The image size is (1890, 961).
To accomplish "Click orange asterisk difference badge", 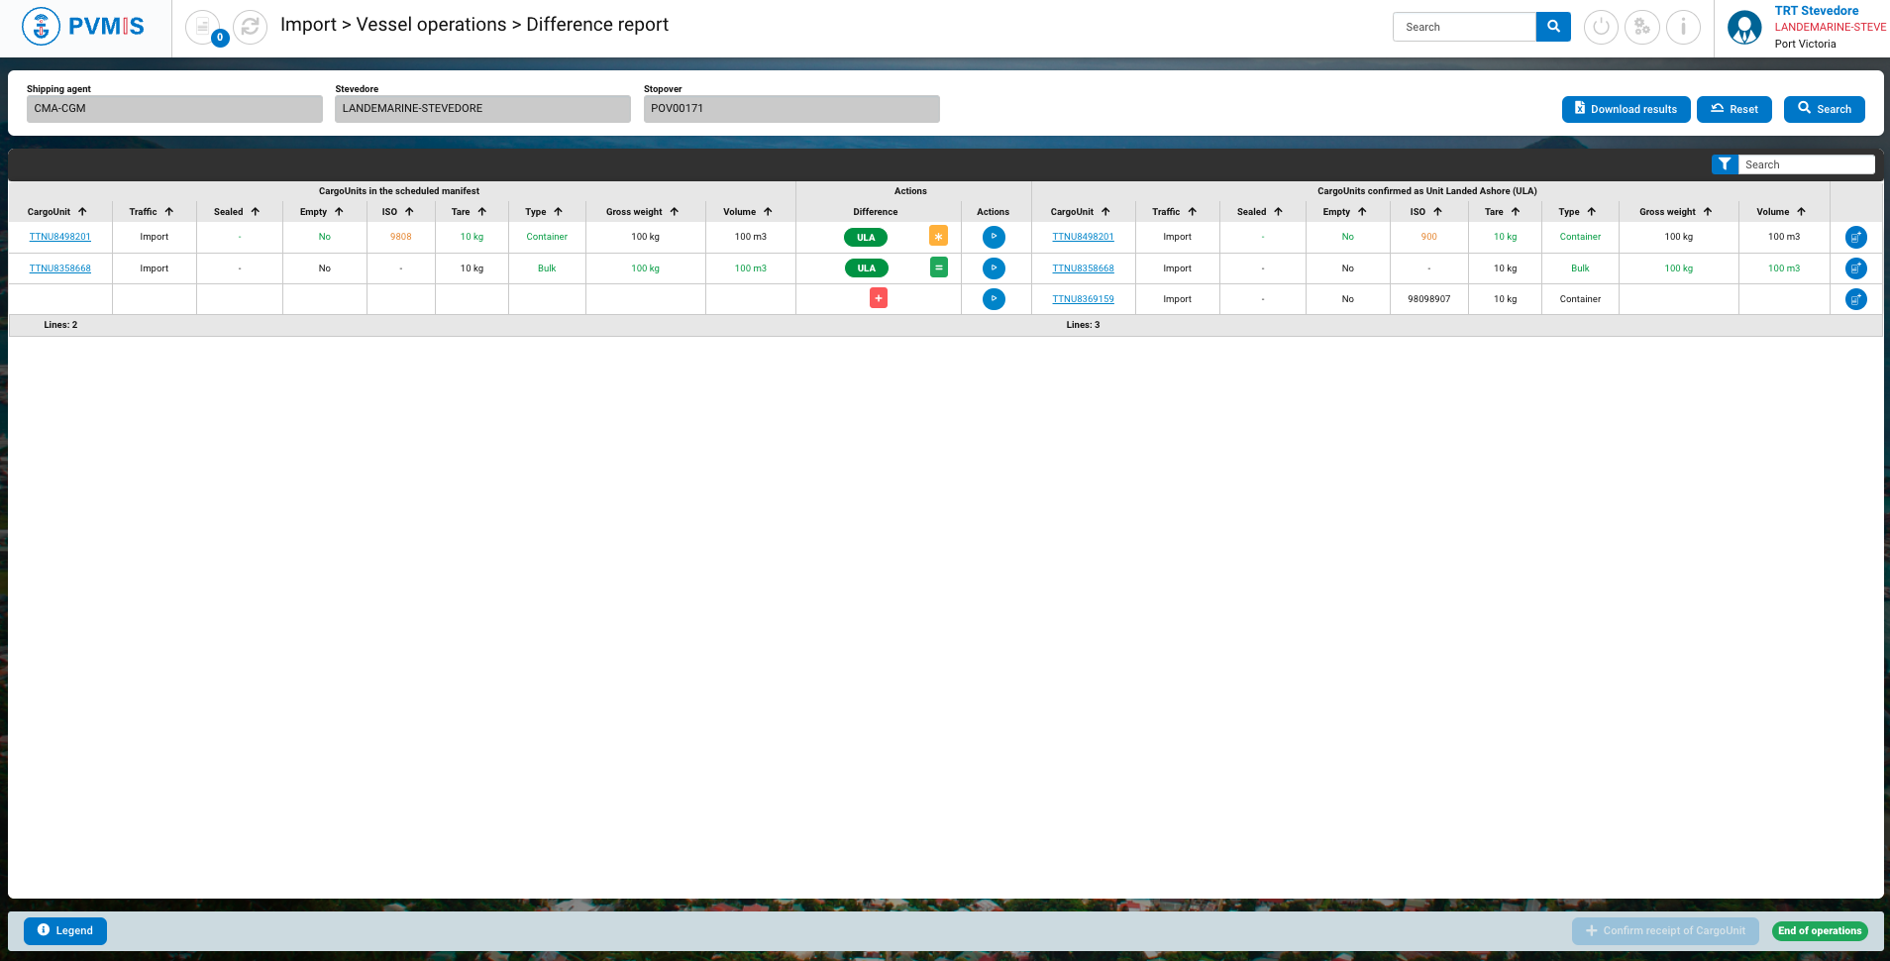I will (938, 236).
